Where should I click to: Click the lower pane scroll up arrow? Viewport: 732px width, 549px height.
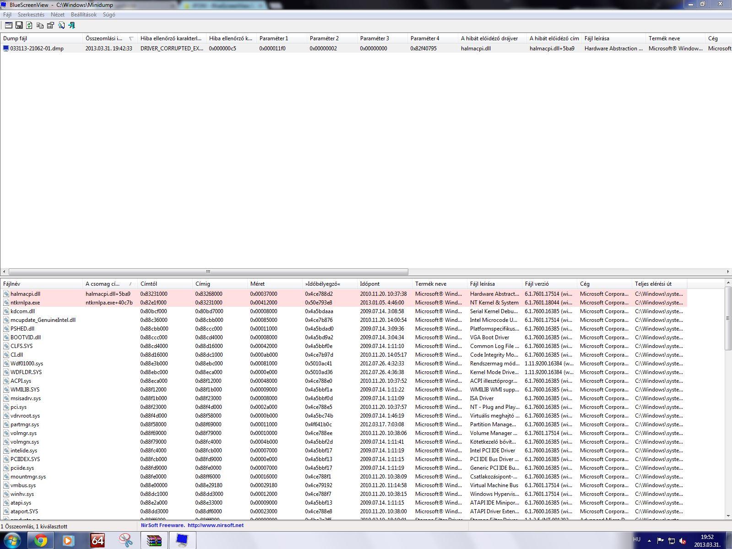(x=728, y=283)
